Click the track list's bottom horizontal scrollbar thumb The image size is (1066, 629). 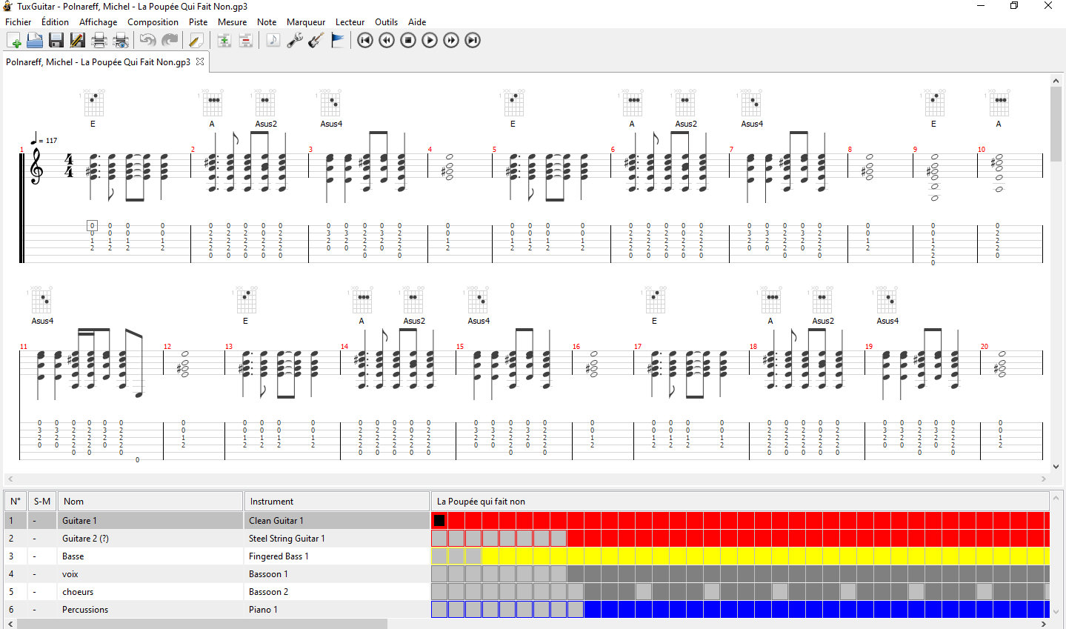point(202,624)
